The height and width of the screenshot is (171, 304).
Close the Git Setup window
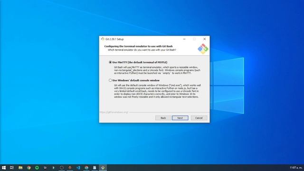204,39
